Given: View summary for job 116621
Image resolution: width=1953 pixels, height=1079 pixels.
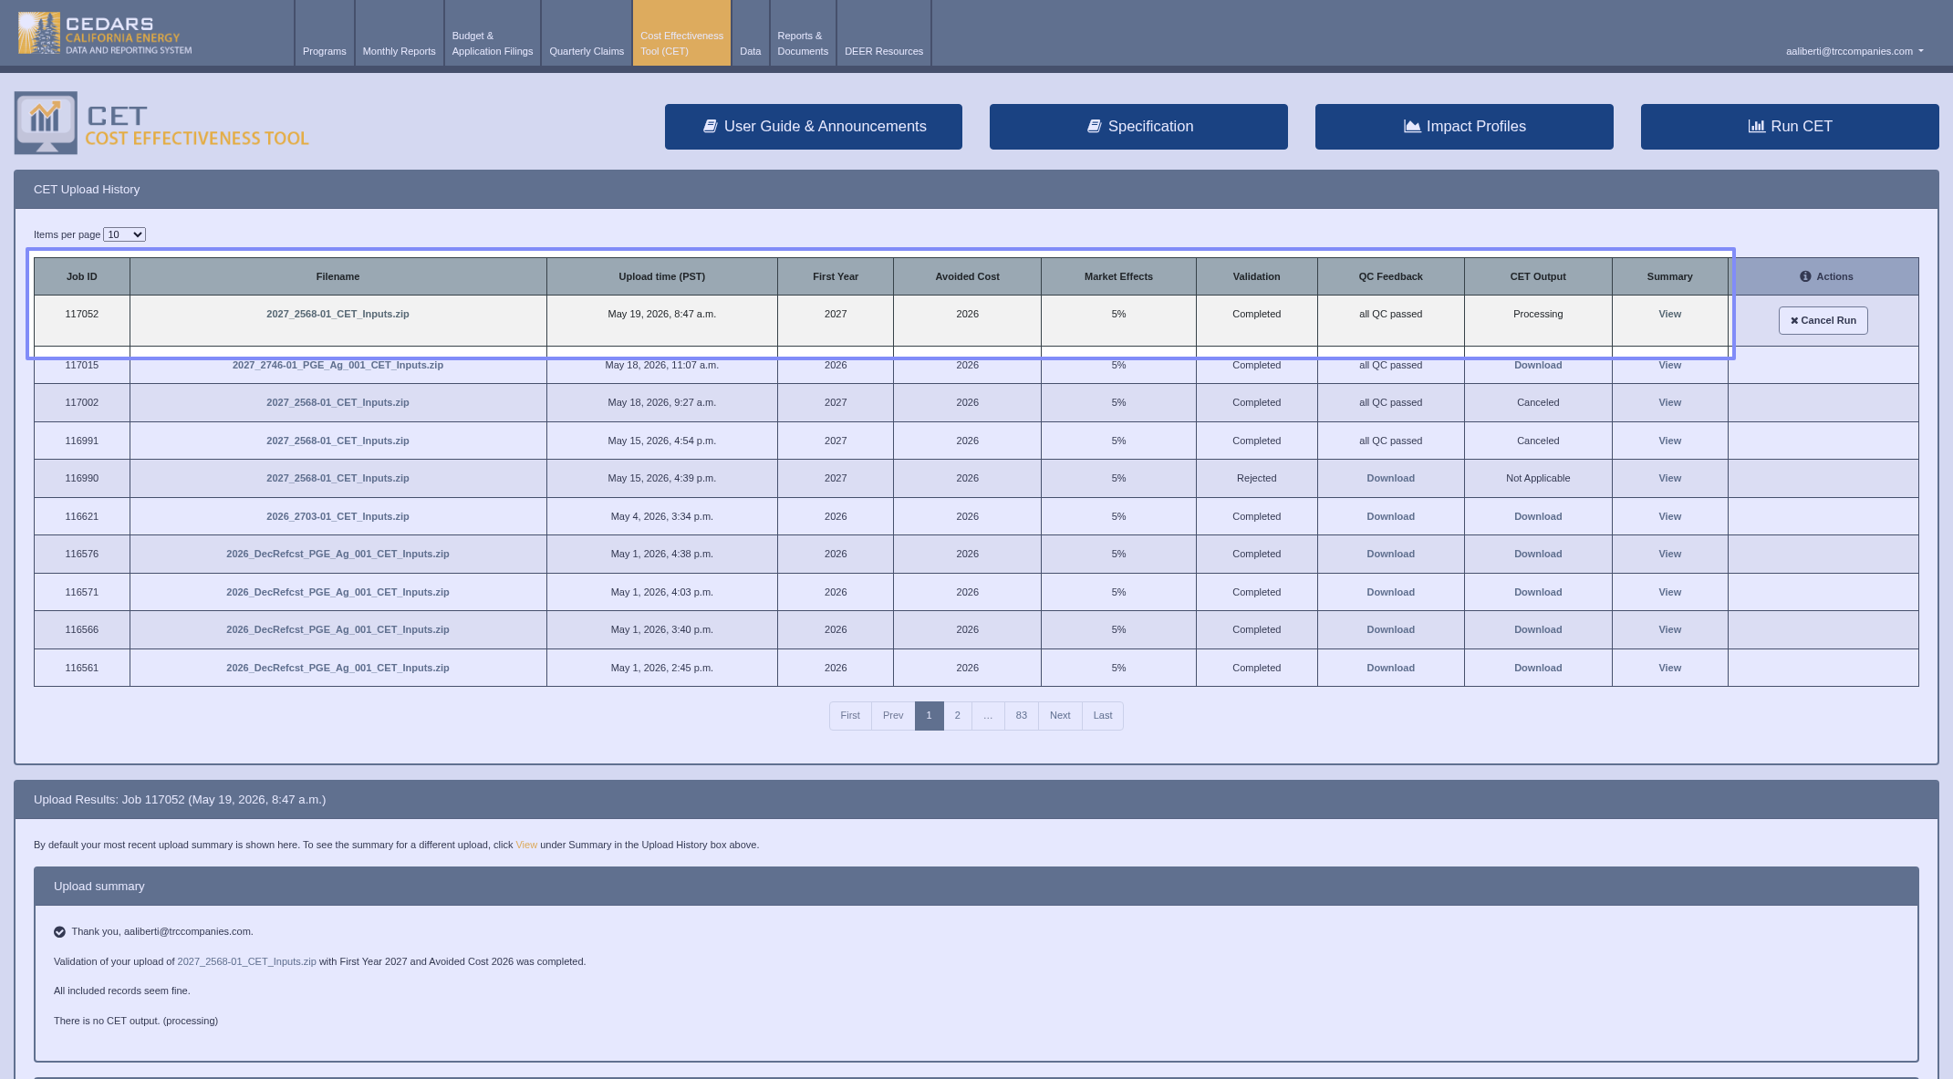Looking at the screenshot, I should click(x=1669, y=517).
